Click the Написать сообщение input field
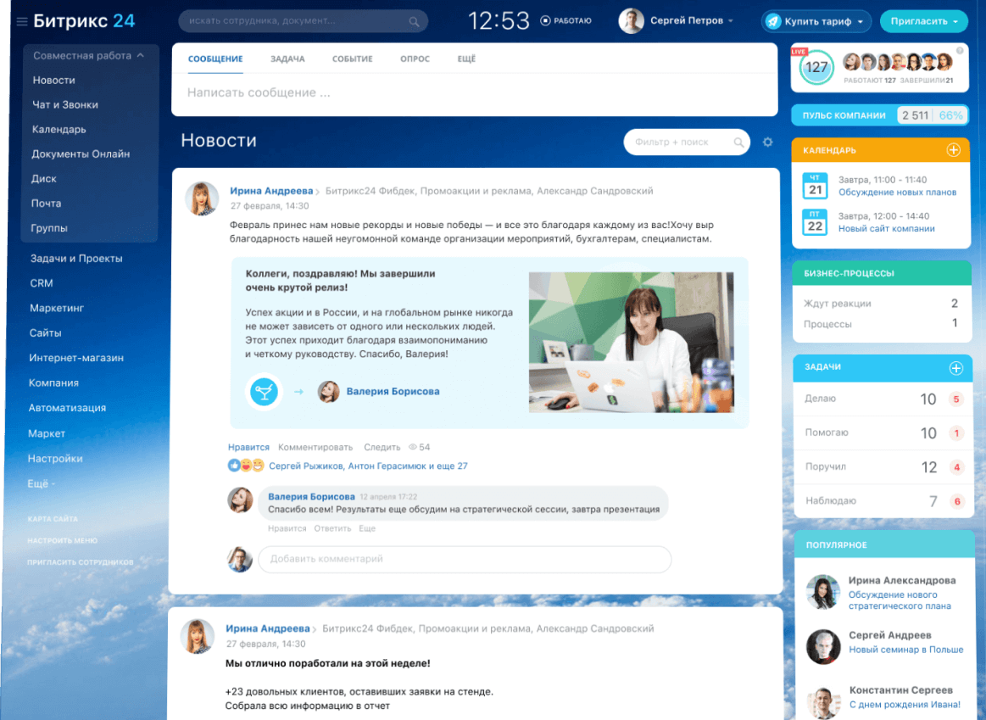This screenshot has width=986, height=720. click(x=475, y=93)
